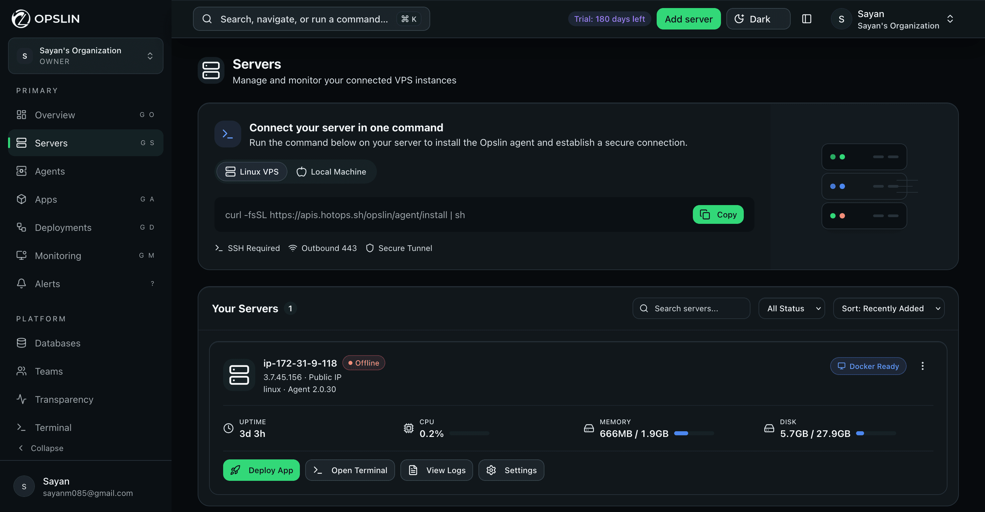Click the uptime value 3d 3h
Image resolution: width=985 pixels, height=512 pixels.
point(252,434)
